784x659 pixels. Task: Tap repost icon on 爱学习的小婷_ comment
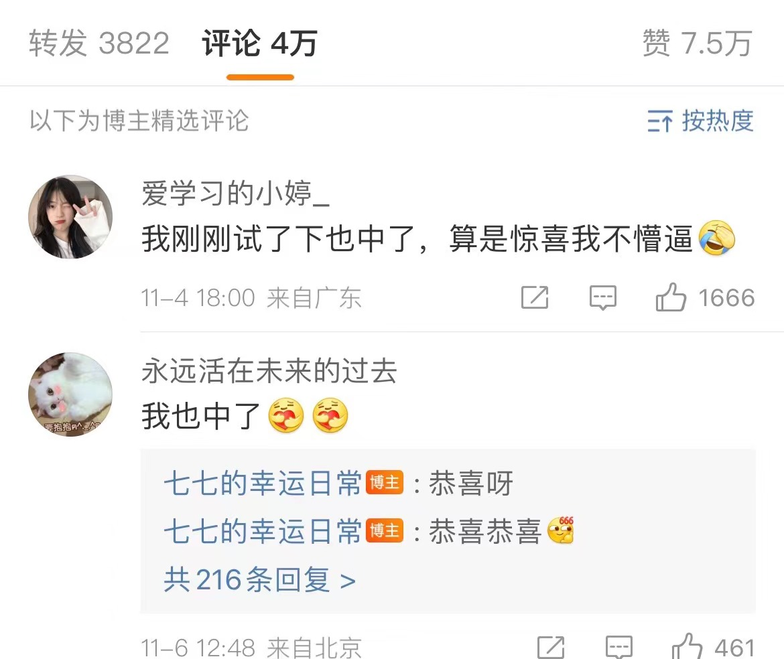point(535,297)
